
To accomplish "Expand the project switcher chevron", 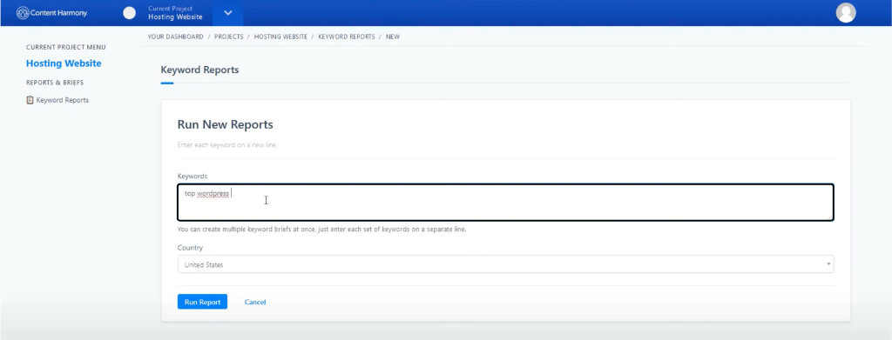I will pos(227,12).
